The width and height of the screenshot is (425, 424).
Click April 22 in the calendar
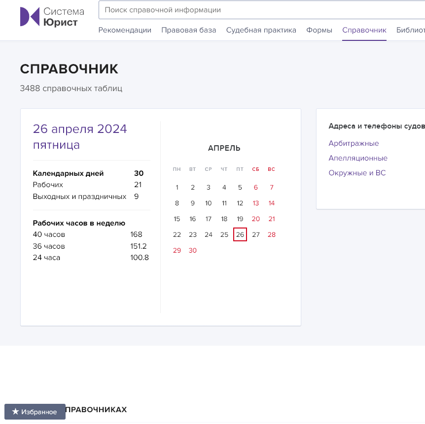click(x=177, y=234)
